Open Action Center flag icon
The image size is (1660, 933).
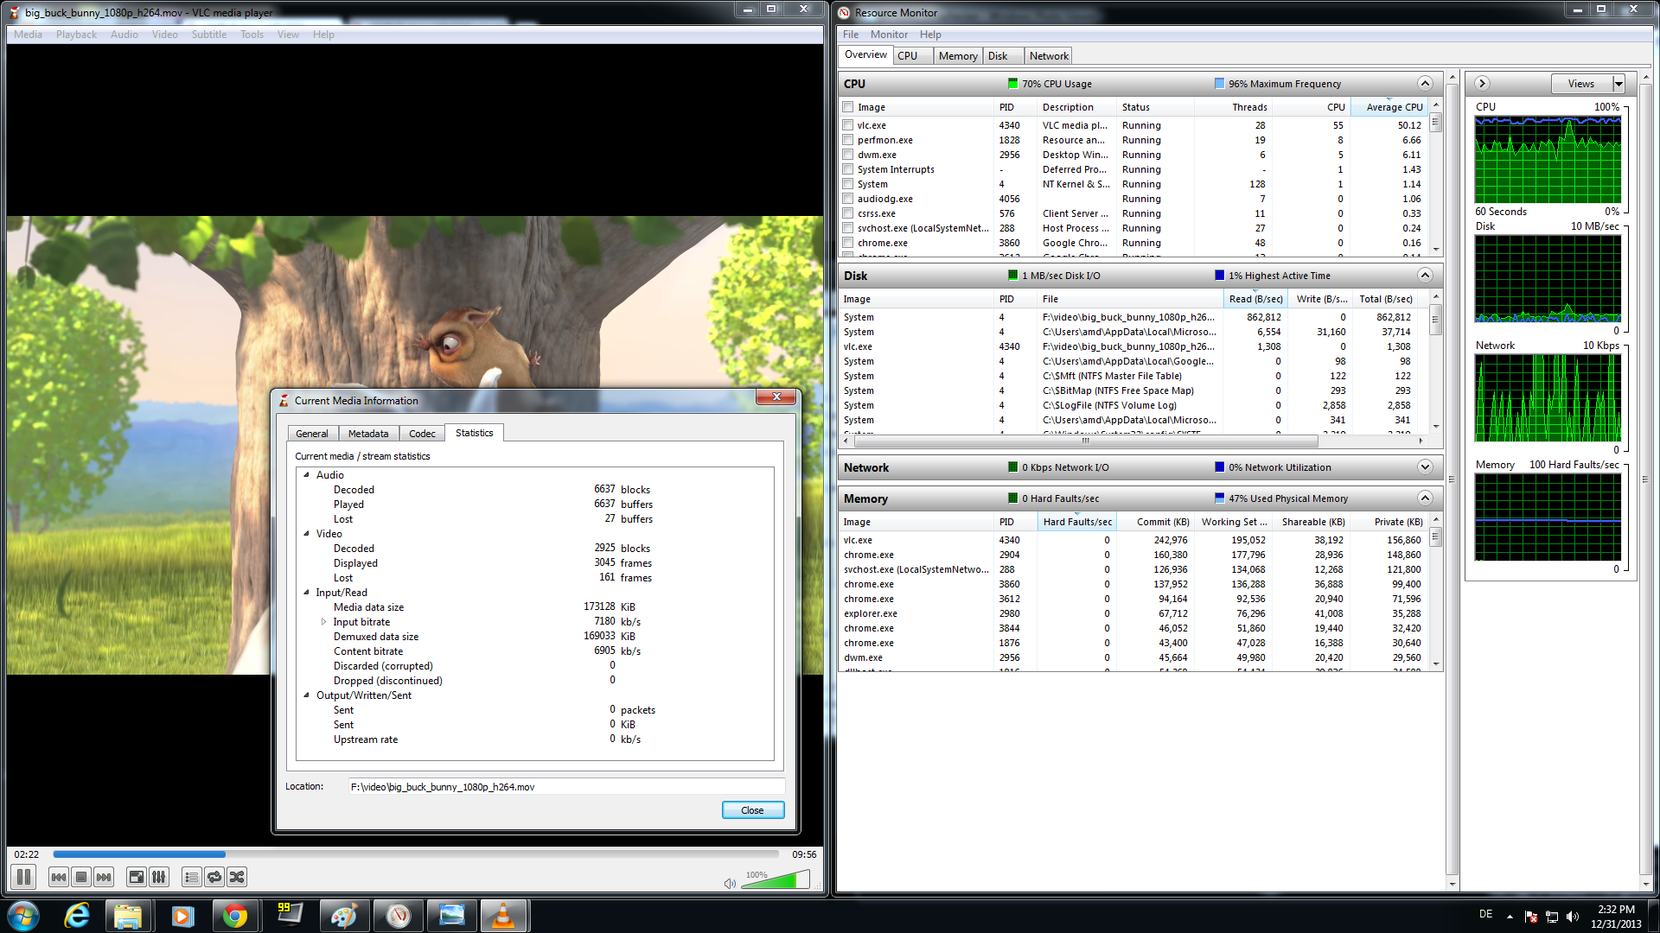1531,917
